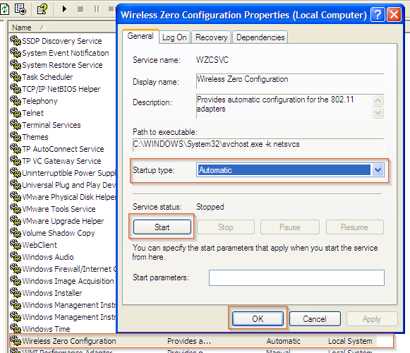Image resolution: width=410 pixels, height=353 pixels.
Task: Select the Windows Audio service gear icon
Action: pos(16,257)
